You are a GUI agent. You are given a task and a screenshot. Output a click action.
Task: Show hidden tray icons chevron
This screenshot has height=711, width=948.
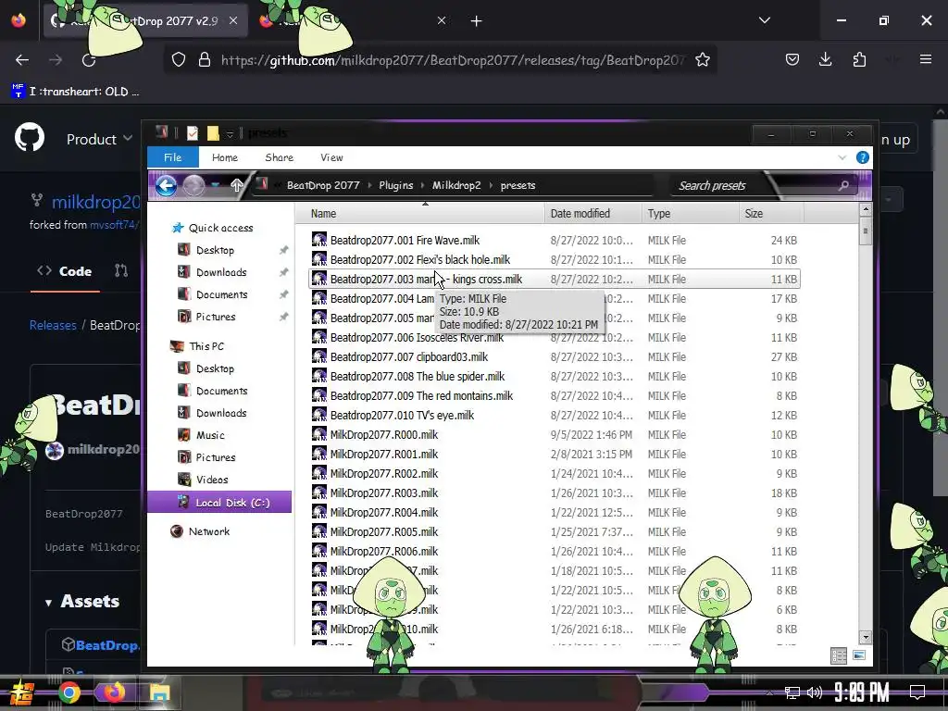point(769,692)
